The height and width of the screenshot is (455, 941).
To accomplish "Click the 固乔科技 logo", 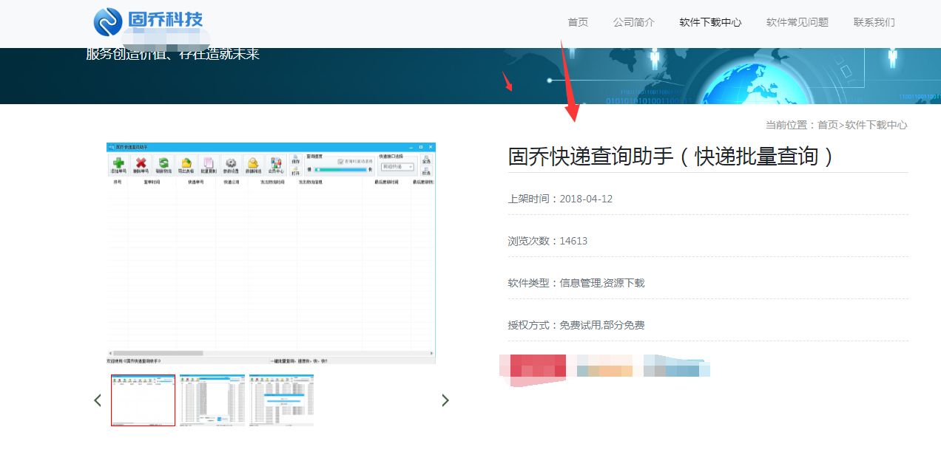I will (148, 21).
